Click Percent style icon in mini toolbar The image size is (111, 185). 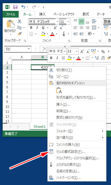(x=103, y=51)
